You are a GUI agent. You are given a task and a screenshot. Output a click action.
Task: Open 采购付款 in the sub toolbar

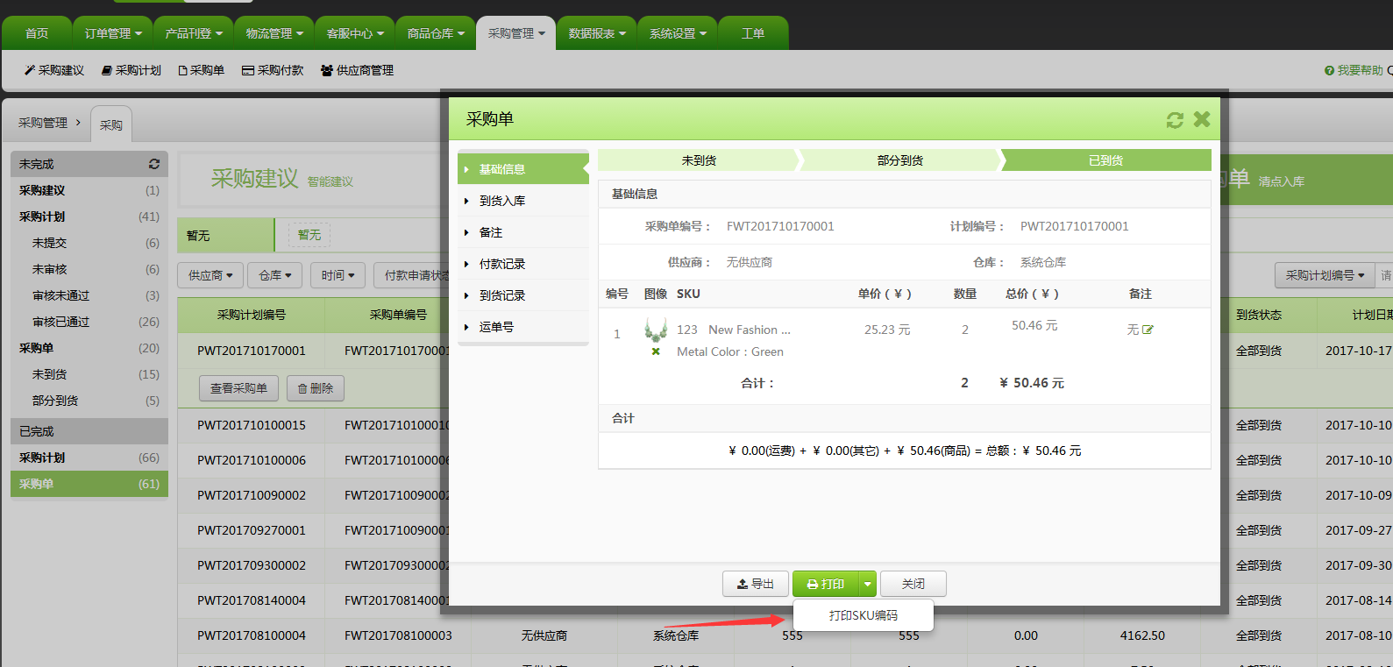tap(273, 70)
